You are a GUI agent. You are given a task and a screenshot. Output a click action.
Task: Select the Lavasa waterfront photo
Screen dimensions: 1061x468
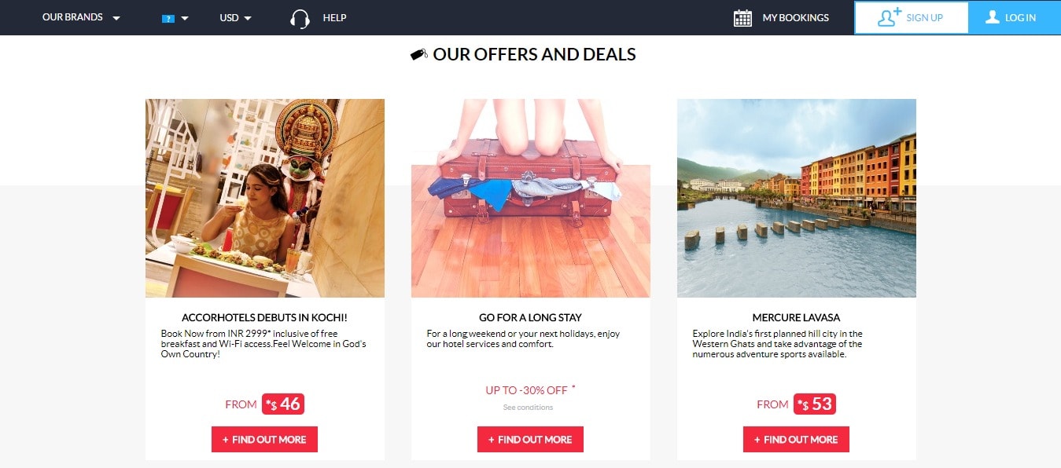[x=797, y=198]
